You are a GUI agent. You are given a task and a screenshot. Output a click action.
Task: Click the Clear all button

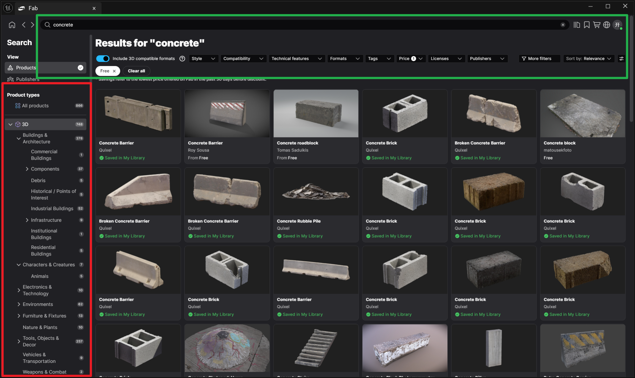(136, 71)
